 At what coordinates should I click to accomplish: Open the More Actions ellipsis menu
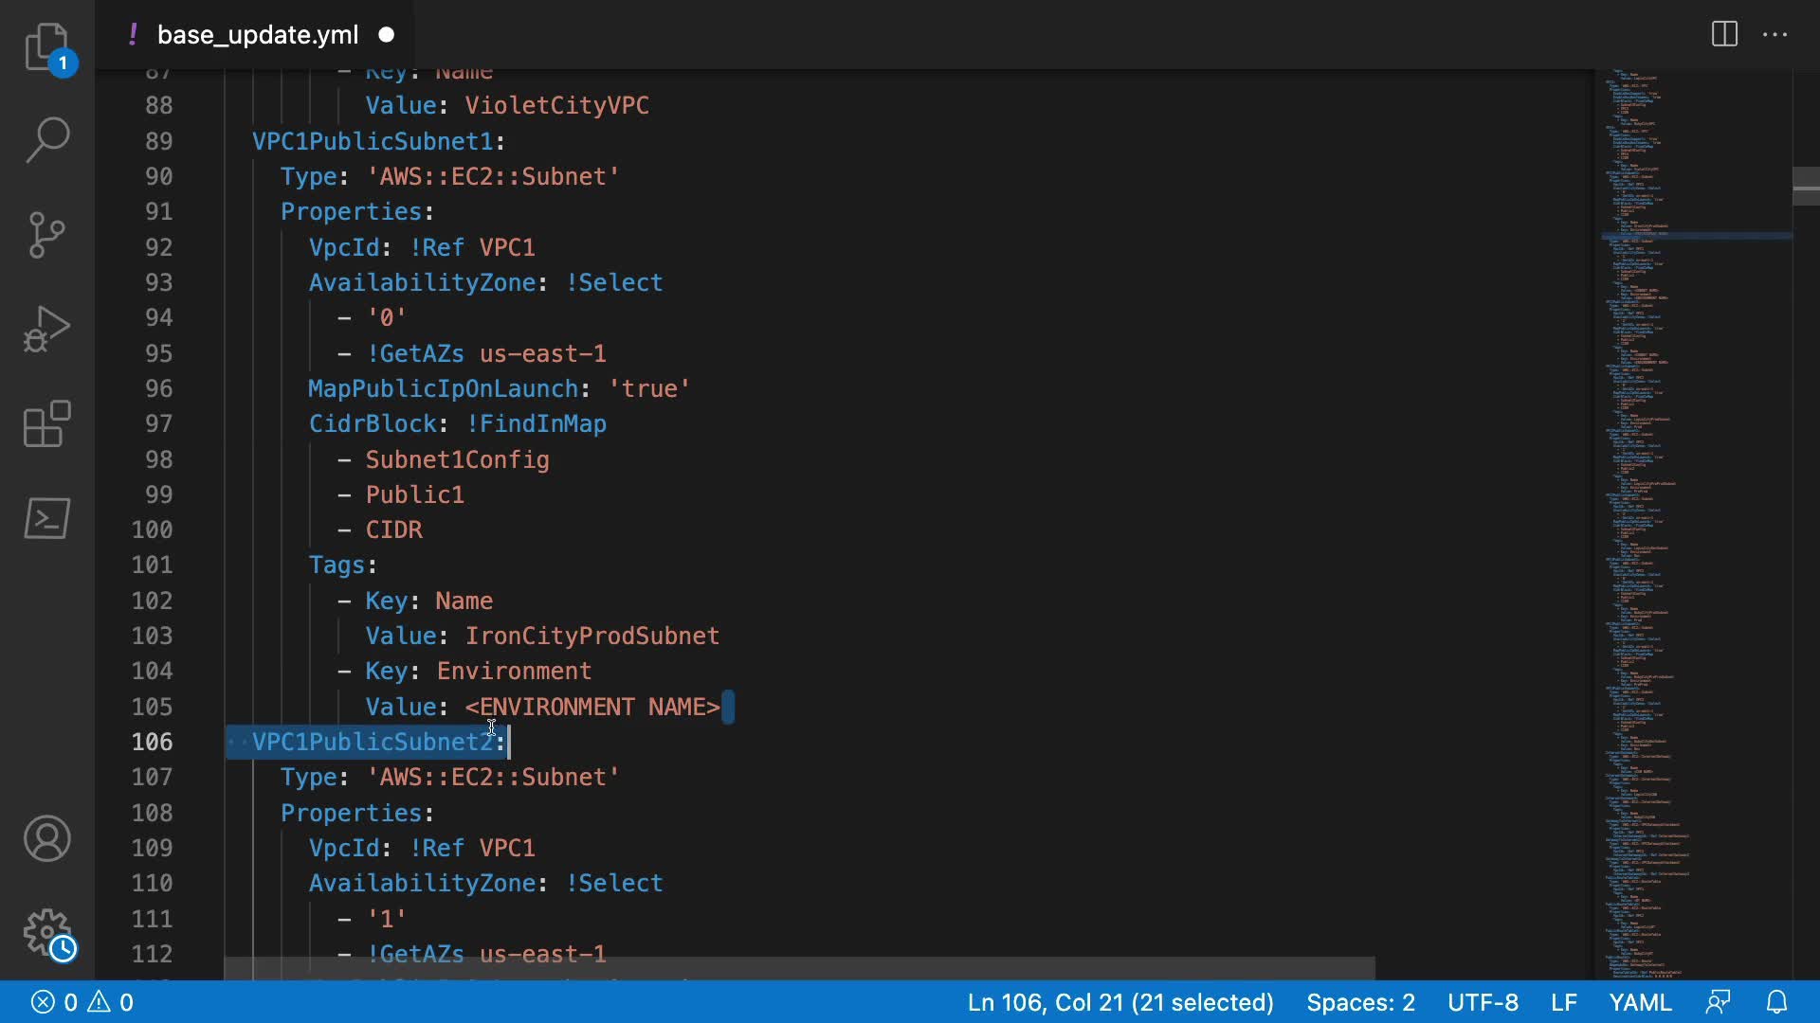click(1774, 35)
